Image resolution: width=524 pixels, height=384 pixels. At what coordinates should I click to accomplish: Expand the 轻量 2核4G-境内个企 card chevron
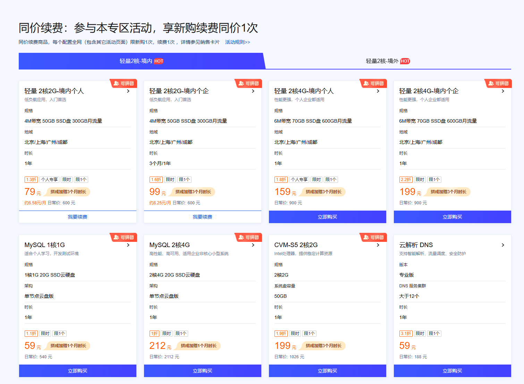click(503, 91)
